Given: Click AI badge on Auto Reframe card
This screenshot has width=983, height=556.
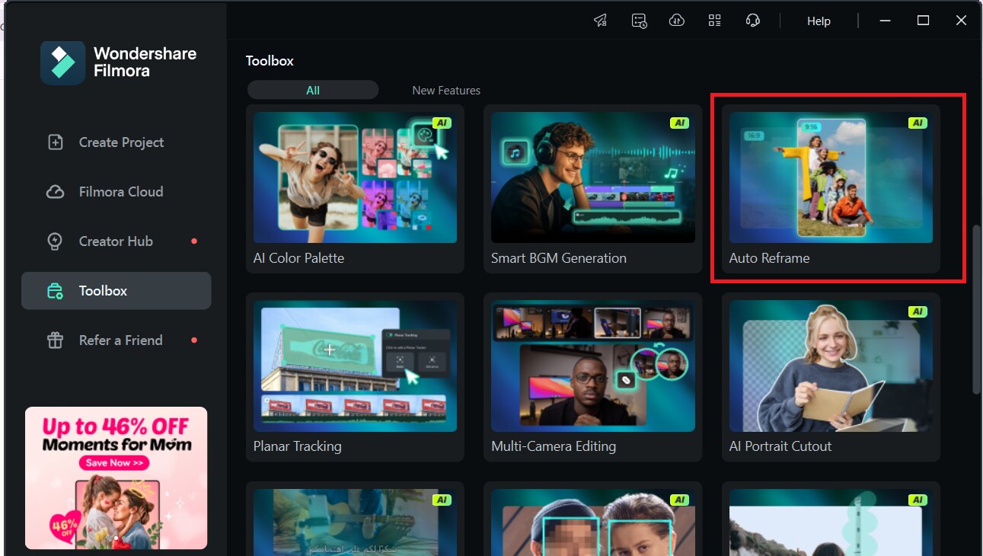Looking at the screenshot, I should click(x=918, y=123).
